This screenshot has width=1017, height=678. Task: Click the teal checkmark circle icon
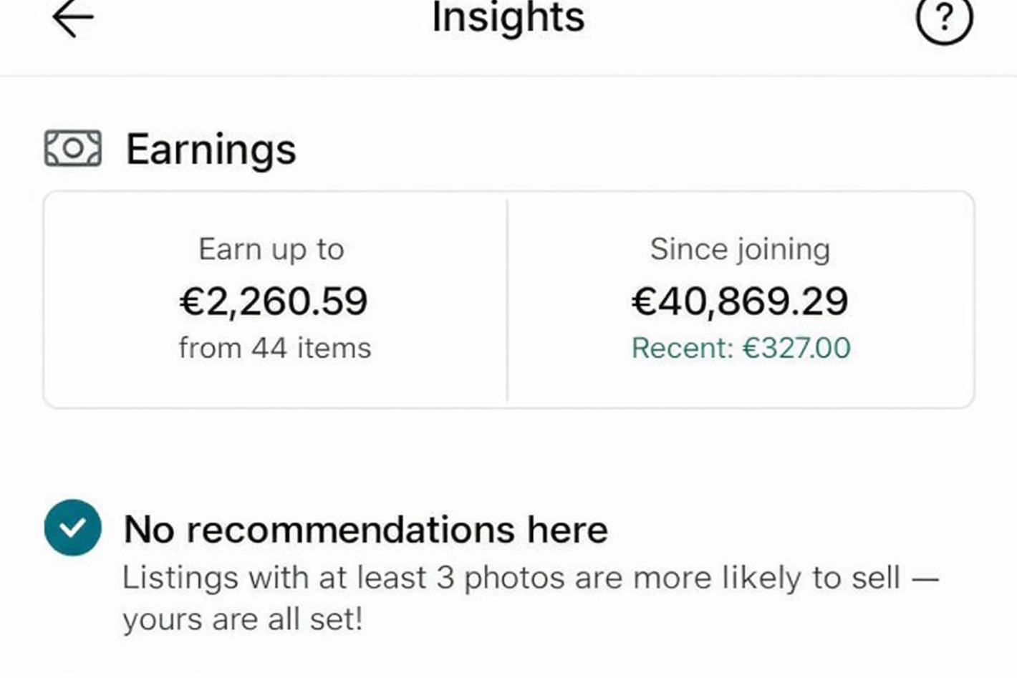pyautogui.click(x=73, y=528)
